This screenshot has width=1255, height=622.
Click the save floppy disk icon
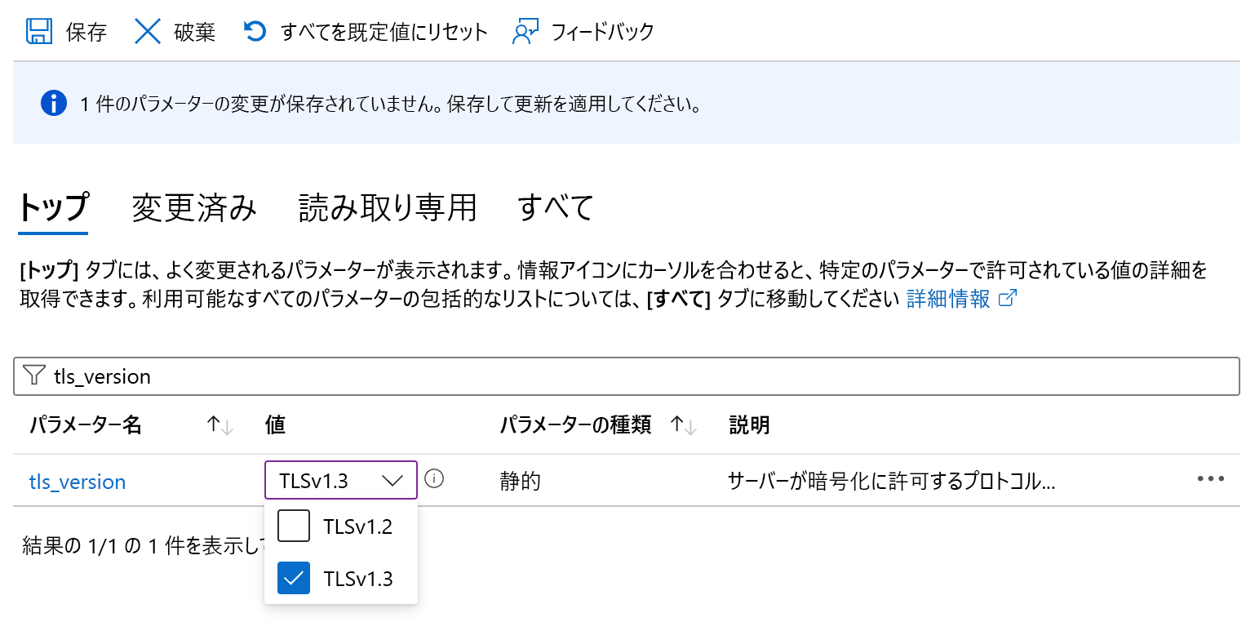tap(39, 32)
